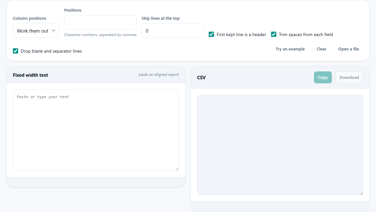Focus the Positions input field
This screenshot has height=212, width=376.
coord(100,23)
